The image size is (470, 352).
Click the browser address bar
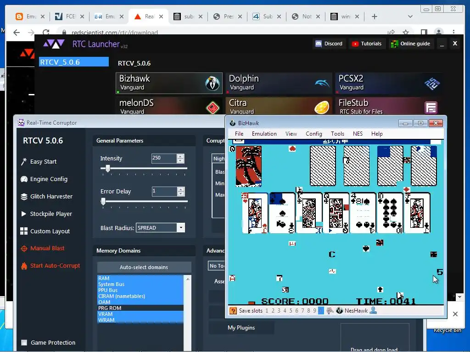[222, 33]
